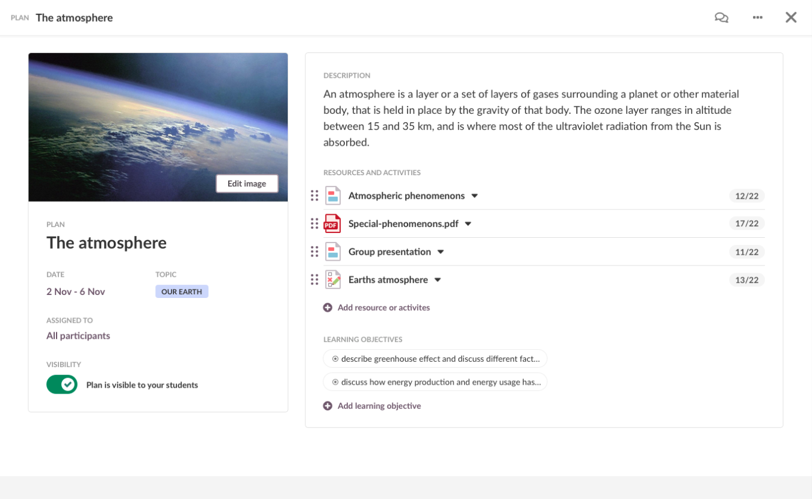
Task: Open the comments speech bubble icon
Action: click(721, 17)
